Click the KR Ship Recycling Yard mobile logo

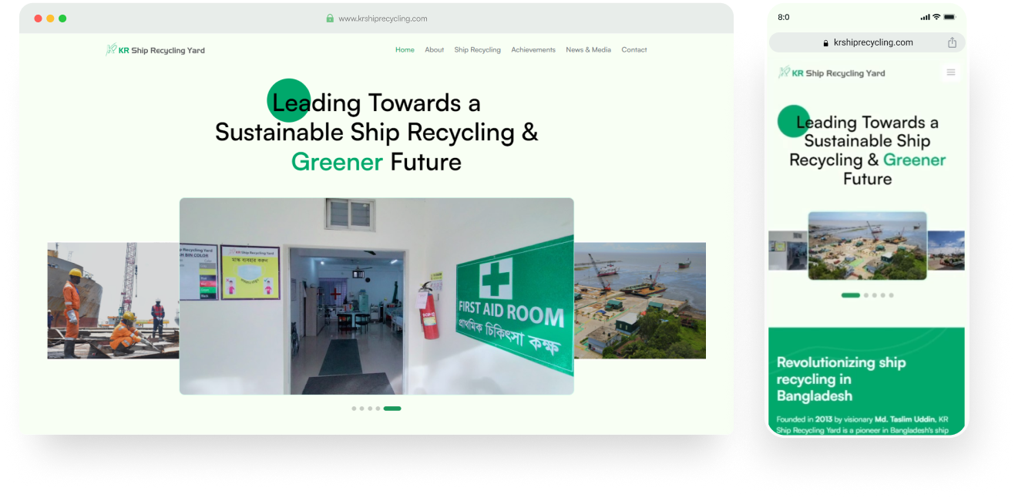coord(832,73)
